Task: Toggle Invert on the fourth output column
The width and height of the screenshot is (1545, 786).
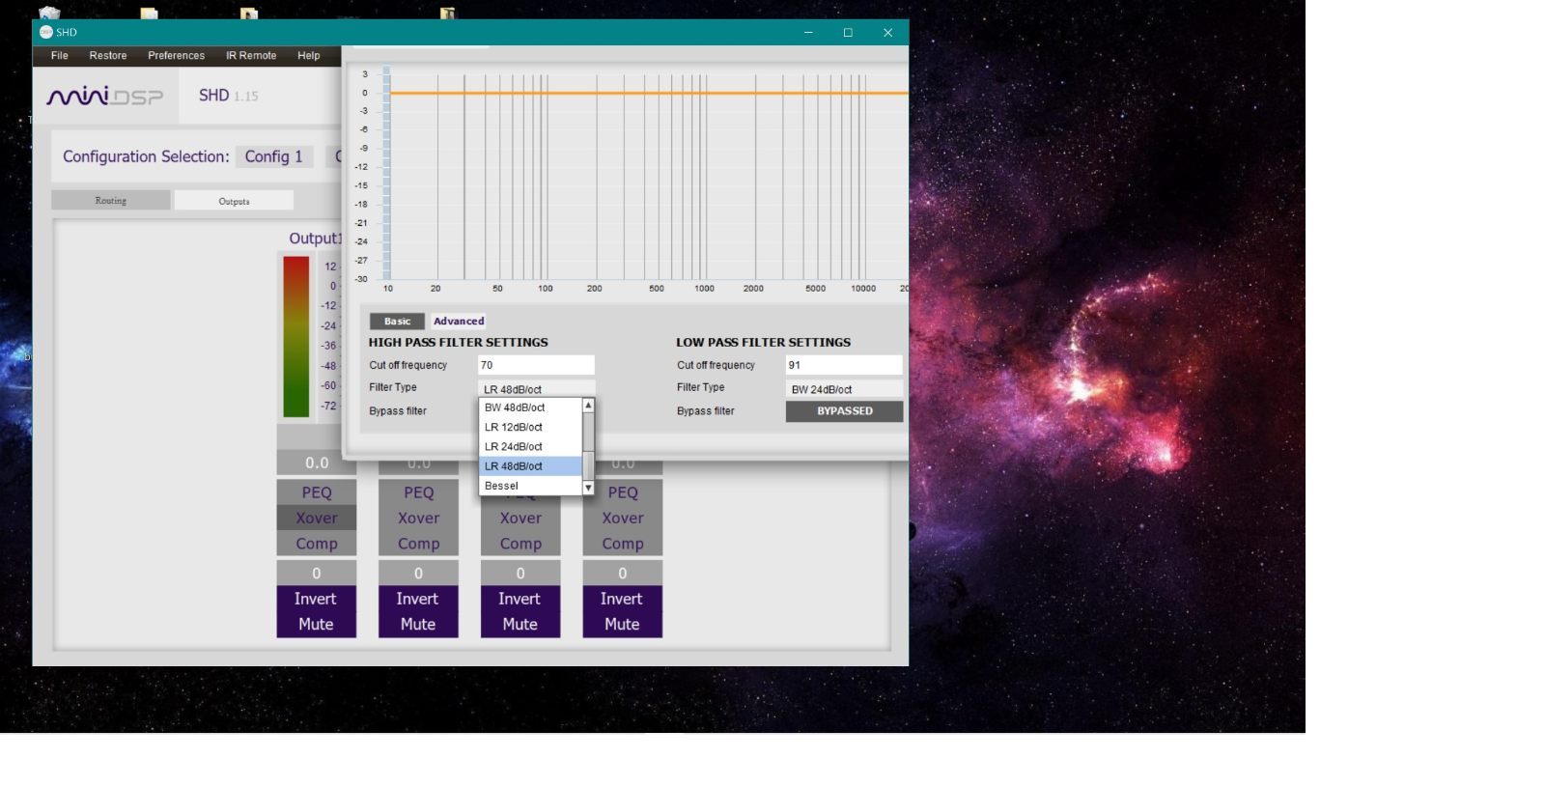Action: click(x=623, y=599)
